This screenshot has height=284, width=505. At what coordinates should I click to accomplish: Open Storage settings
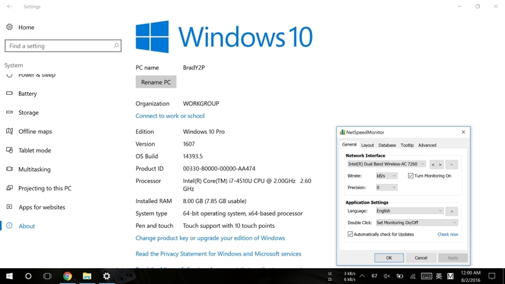click(x=28, y=113)
